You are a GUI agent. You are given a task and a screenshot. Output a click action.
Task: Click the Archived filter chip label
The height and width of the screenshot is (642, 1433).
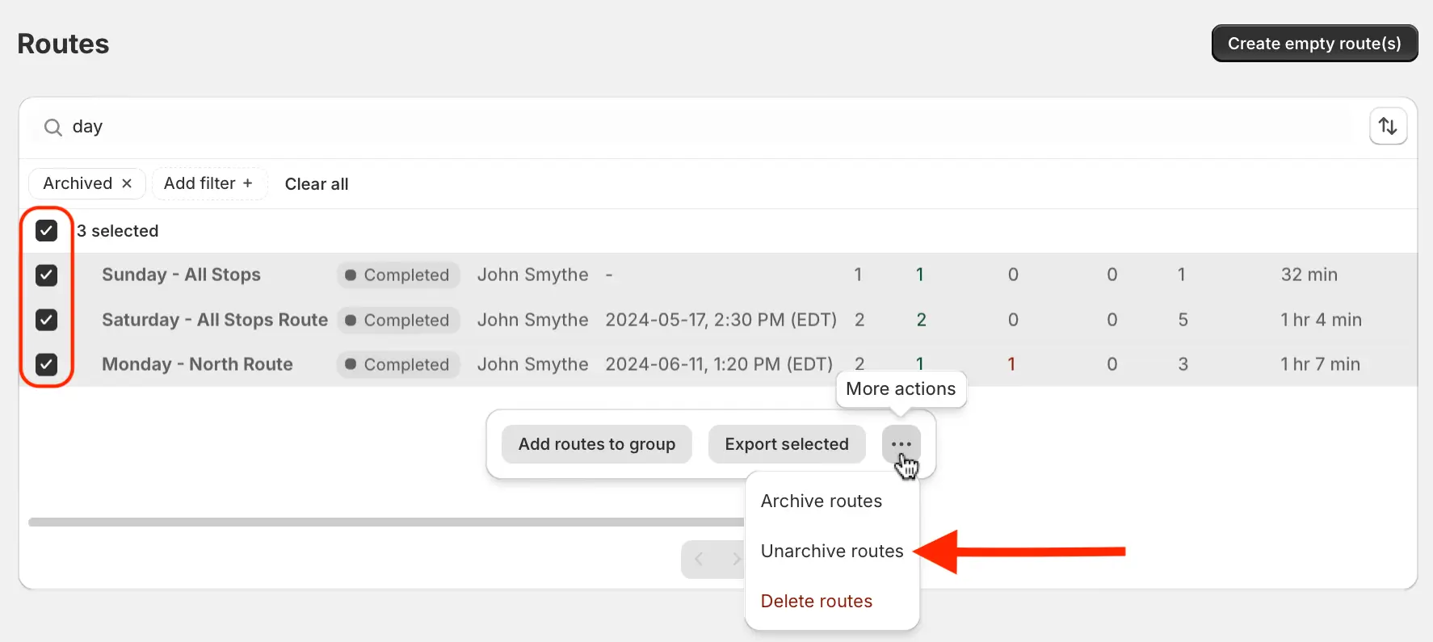(78, 183)
